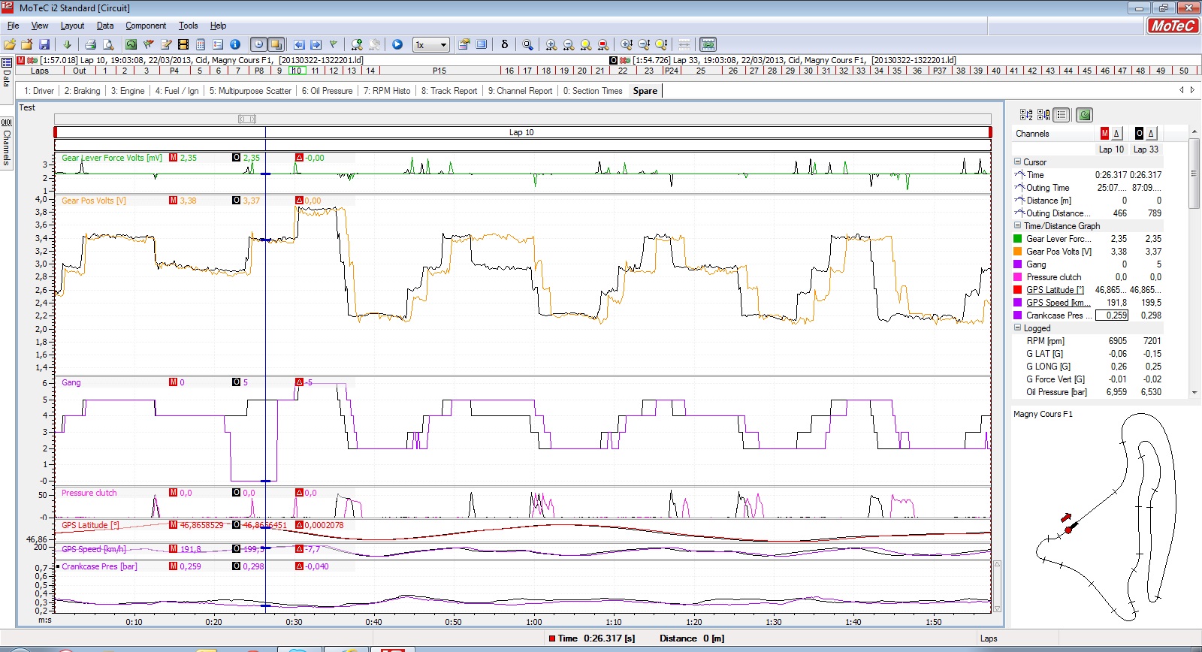Click the Print Preview magnifier icon
This screenshot has width=1202, height=652.
(x=108, y=44)
